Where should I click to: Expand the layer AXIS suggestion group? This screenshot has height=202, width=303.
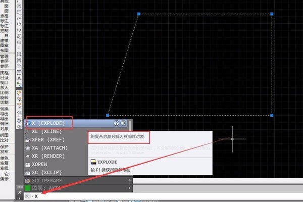[x=130, y=188]
